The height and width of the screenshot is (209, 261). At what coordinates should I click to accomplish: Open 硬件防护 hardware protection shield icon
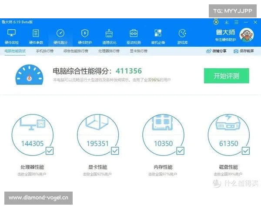pyautogui.click(x=85, y=33)
